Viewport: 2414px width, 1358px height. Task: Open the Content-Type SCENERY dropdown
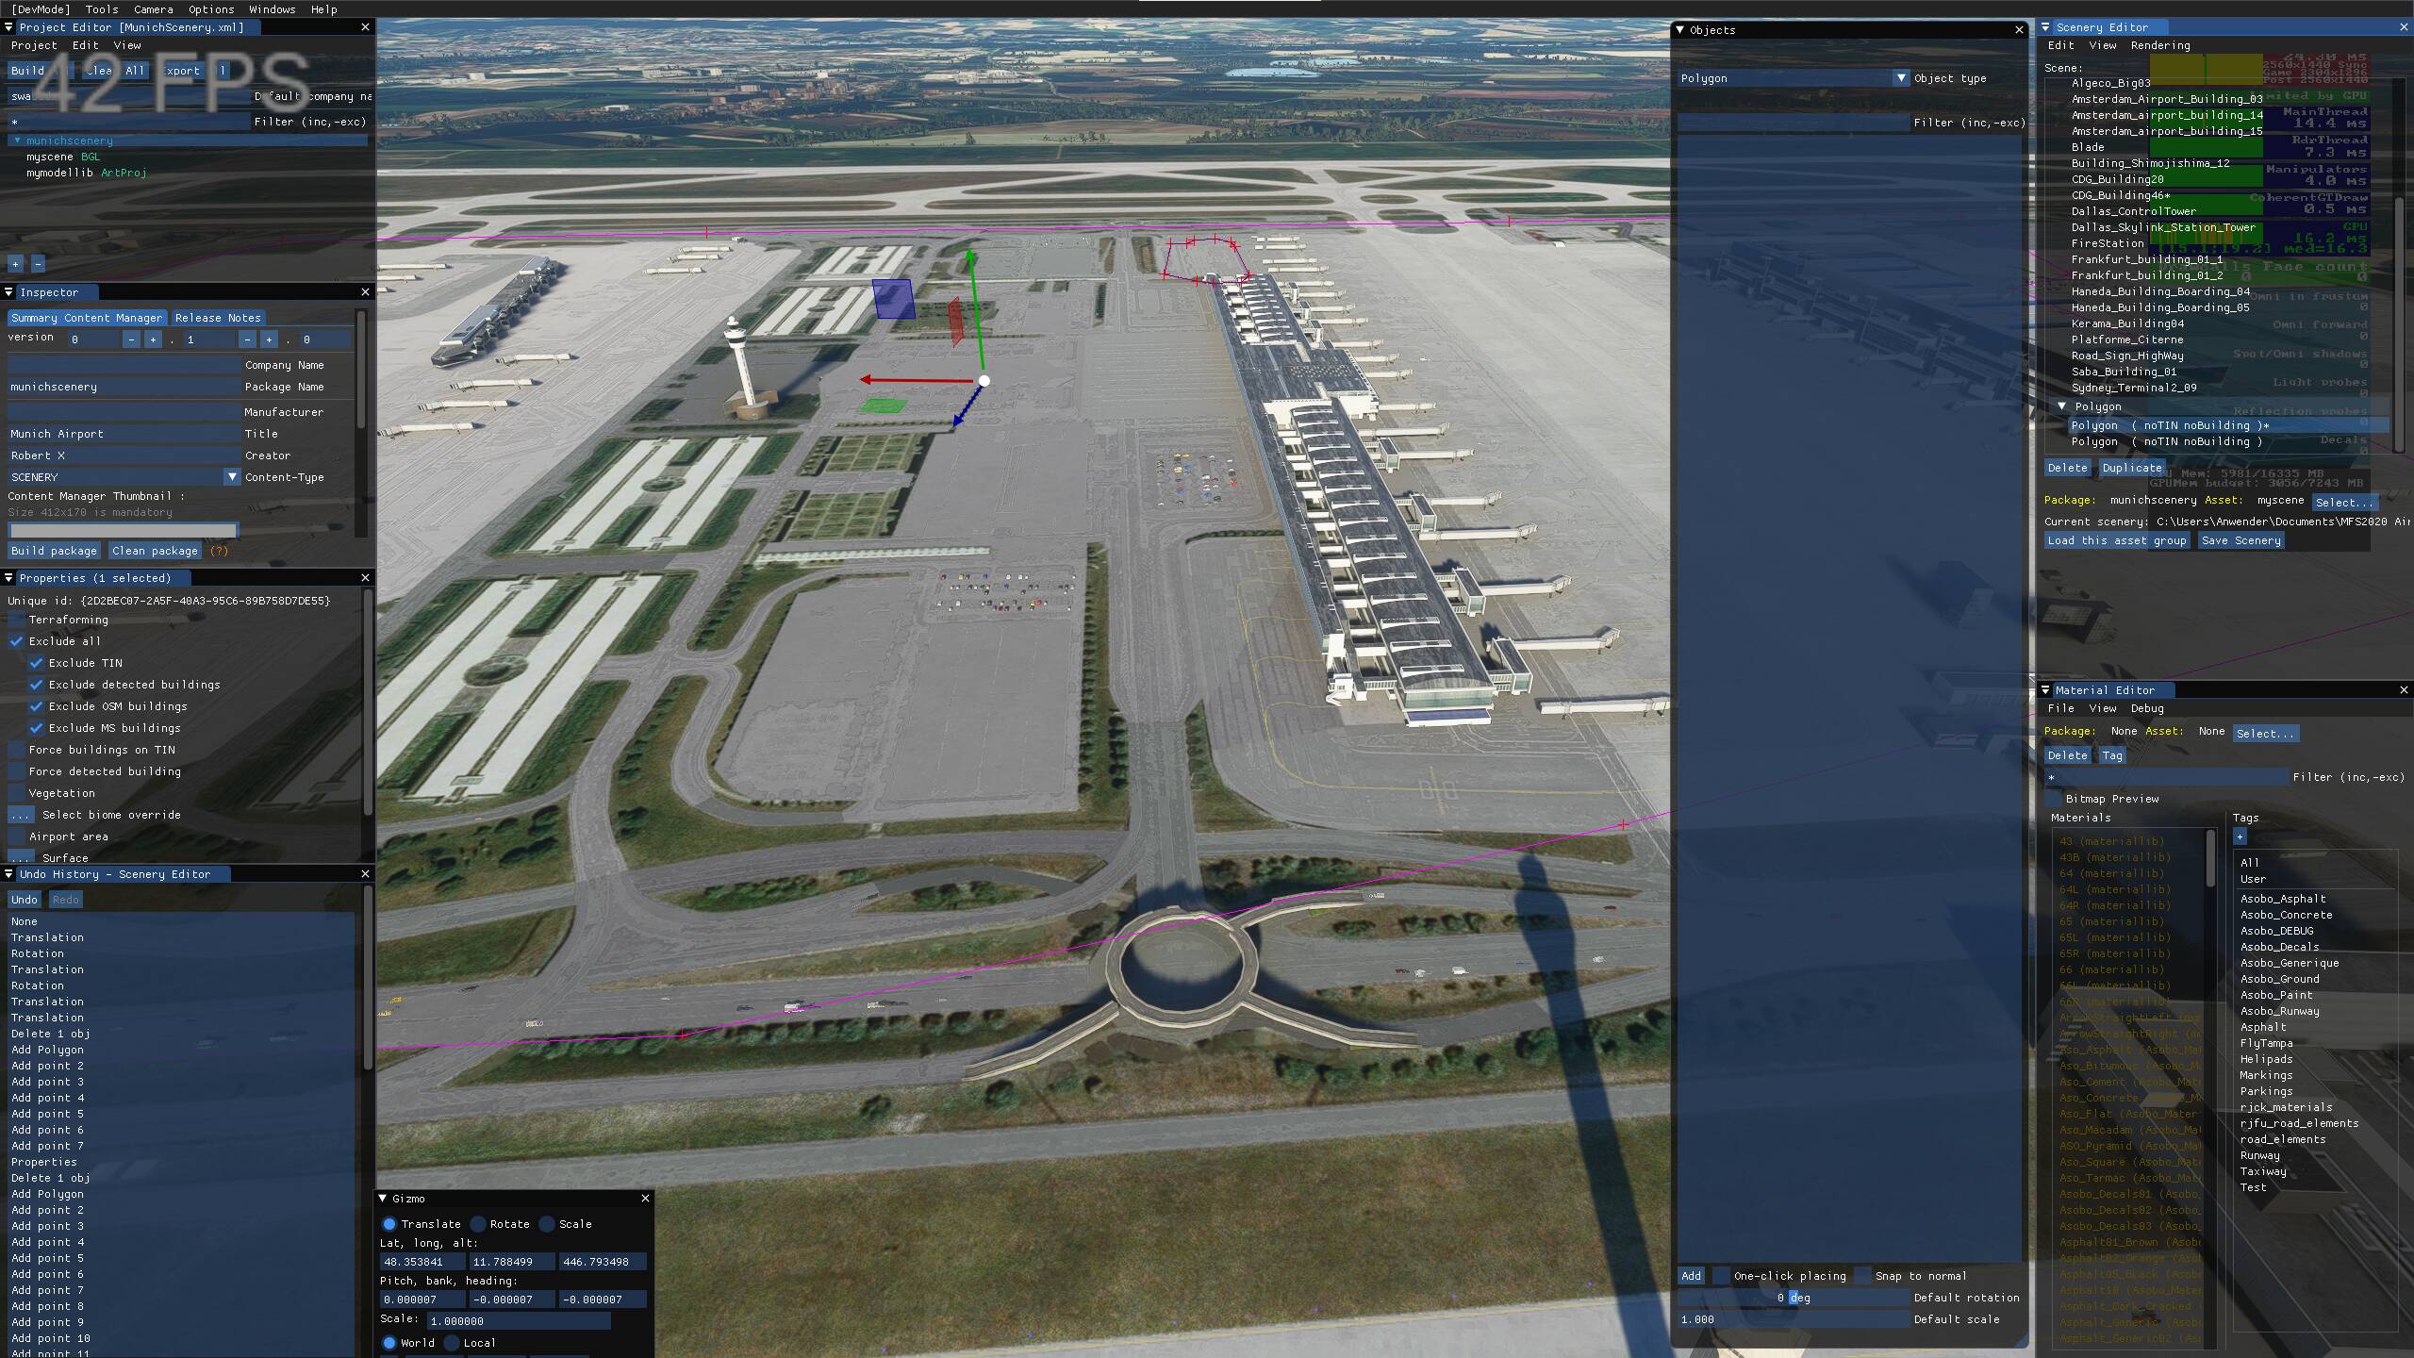(x=232, y=477)
